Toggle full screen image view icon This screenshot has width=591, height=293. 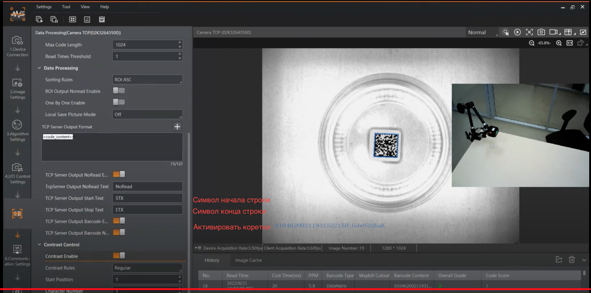click(x=583, y=32)
